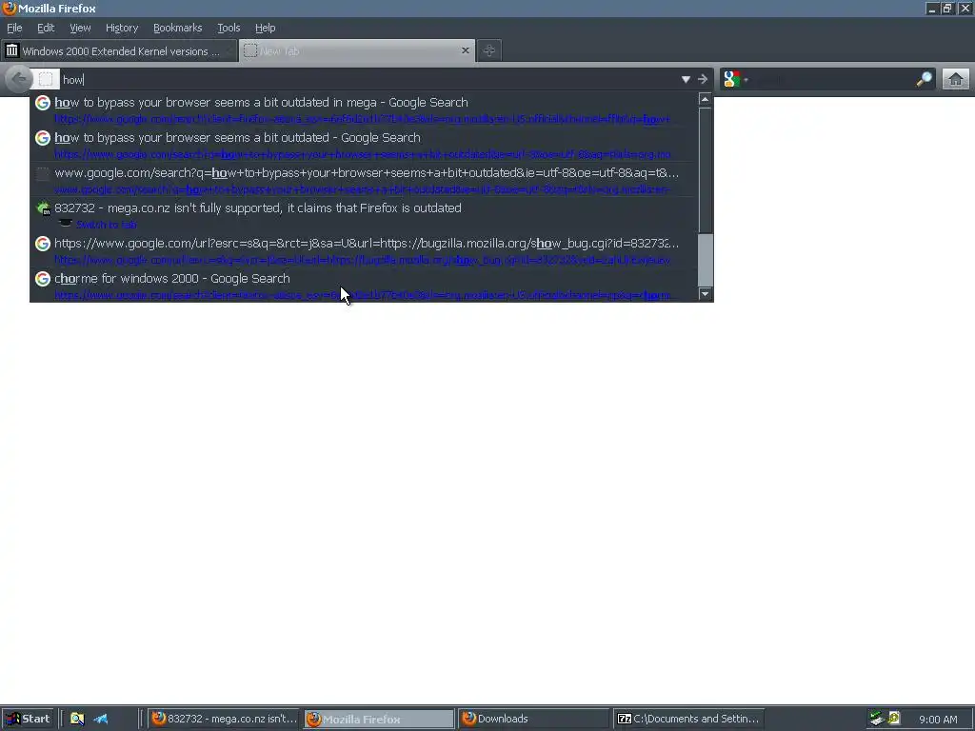Close the New Tab tab
This screenshot has width=975, height=731.
coord(465,50)
